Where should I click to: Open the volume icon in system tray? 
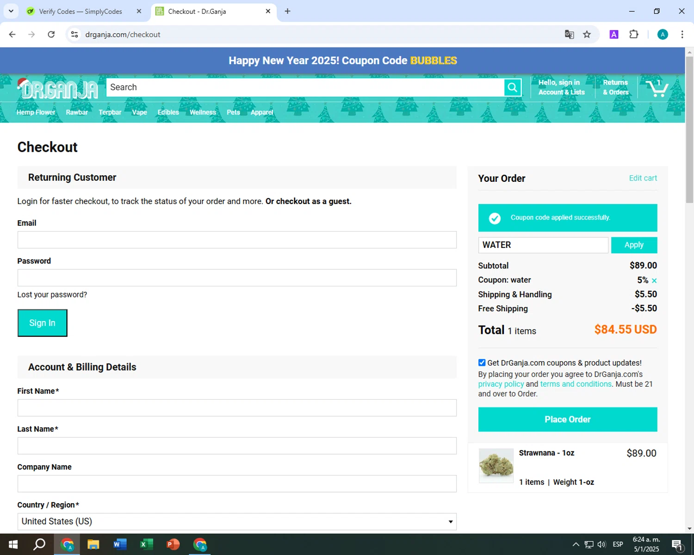(601, 544)
